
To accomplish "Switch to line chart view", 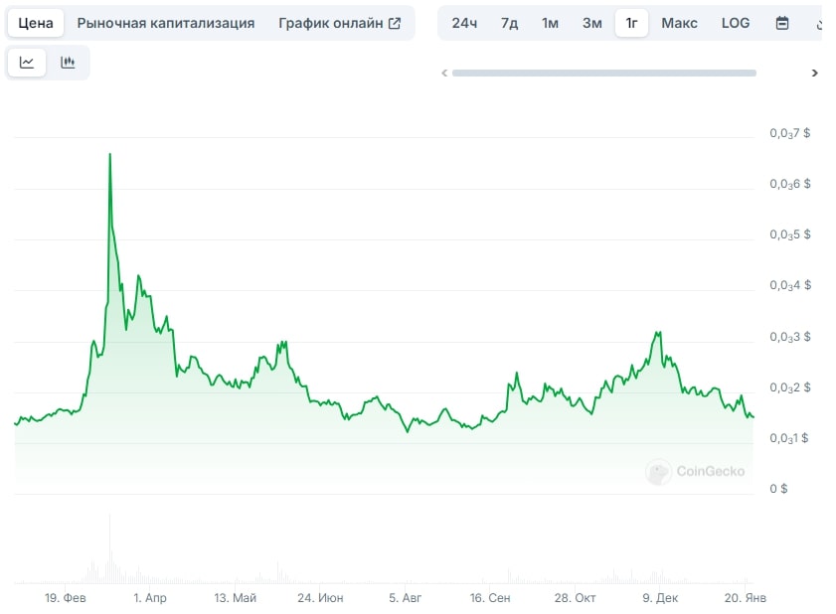I will click(27, 63).
